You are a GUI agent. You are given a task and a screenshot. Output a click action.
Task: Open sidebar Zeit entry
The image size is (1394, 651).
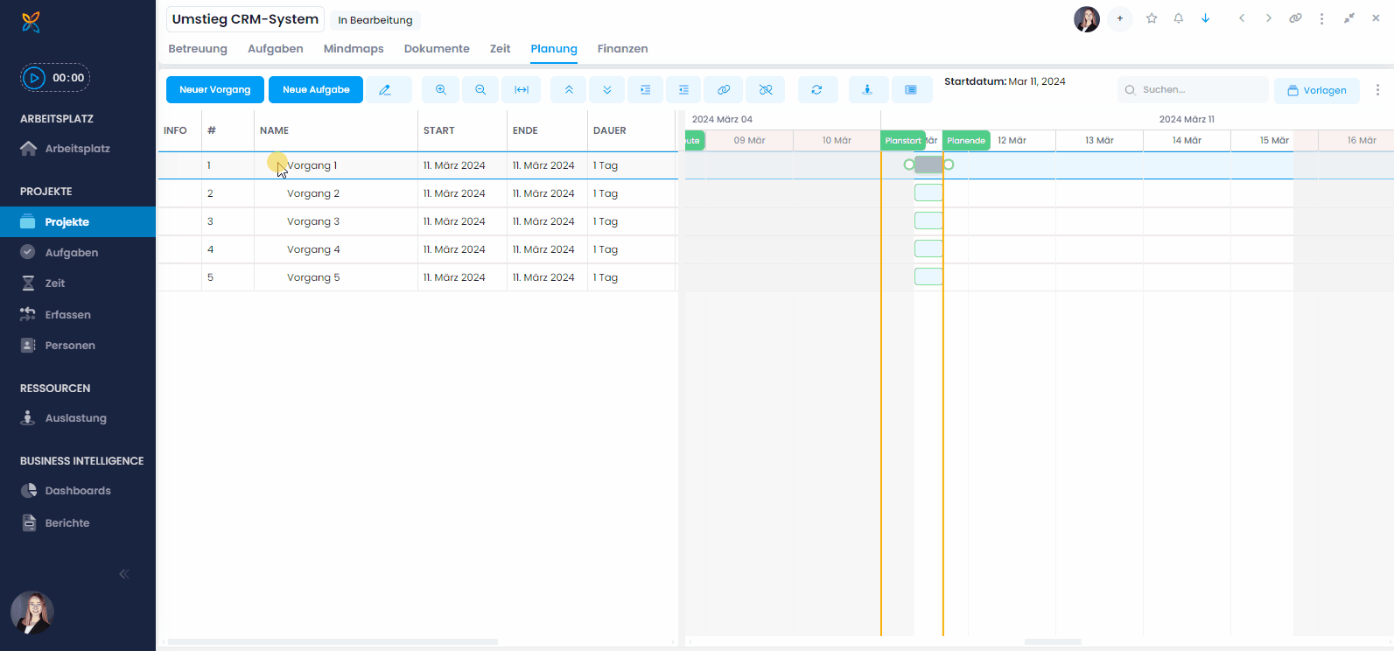point(78,283)
